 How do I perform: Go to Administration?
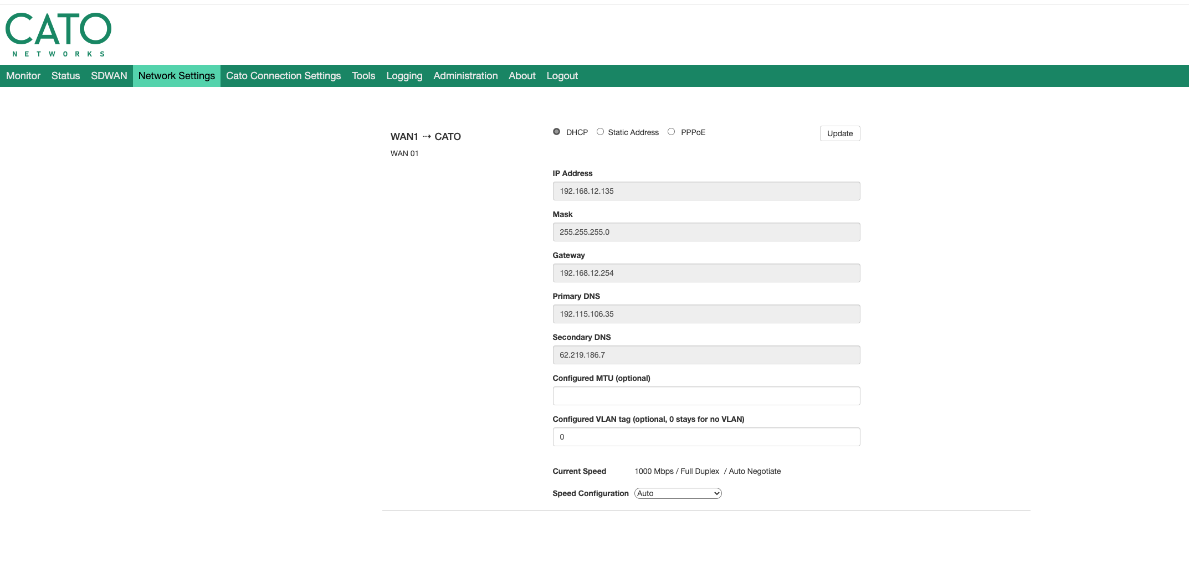point(465,76)
